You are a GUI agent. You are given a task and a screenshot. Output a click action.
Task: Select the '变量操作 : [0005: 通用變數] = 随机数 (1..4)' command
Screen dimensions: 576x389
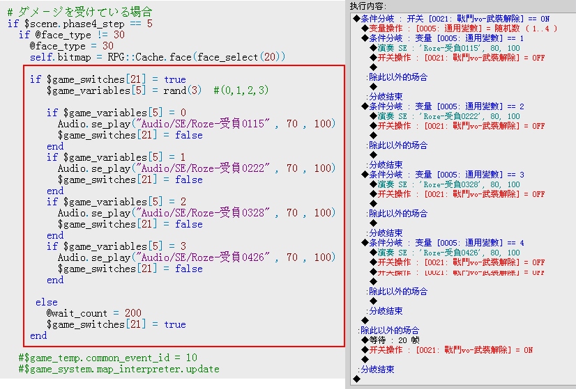point(460,29)
